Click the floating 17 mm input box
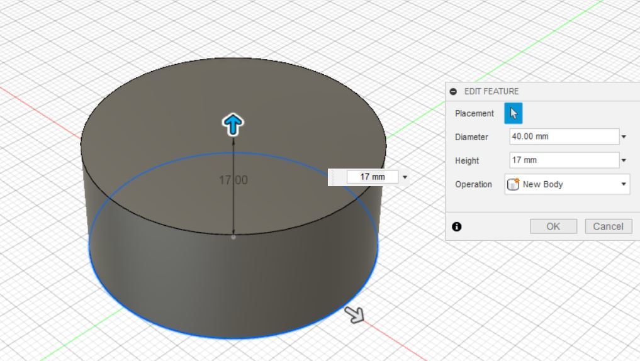The width and height of the screenshot is (640, 361). tap(373, 177)
